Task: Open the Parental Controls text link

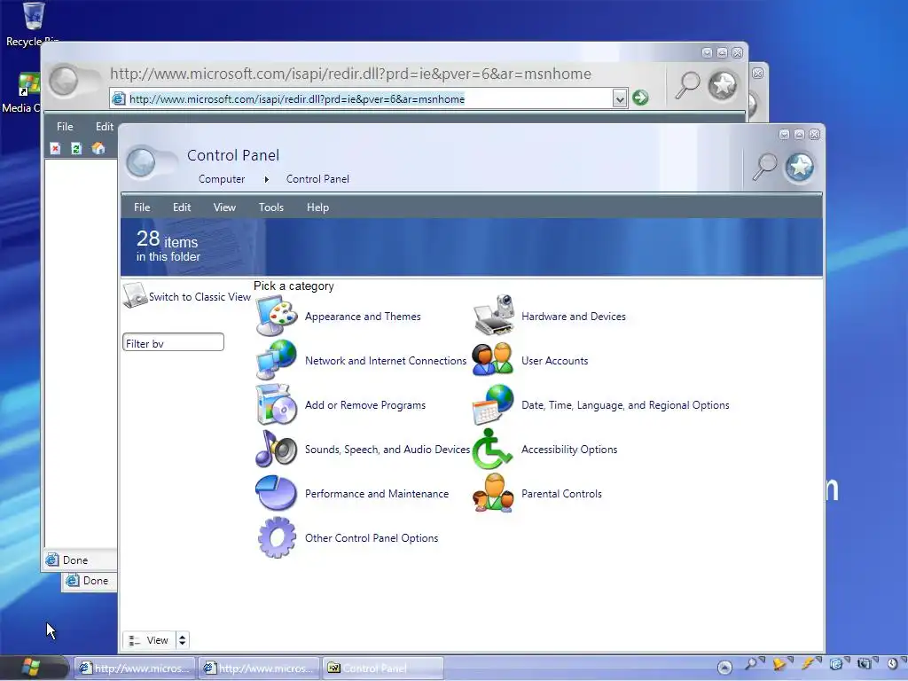Action: coord(561,494)
